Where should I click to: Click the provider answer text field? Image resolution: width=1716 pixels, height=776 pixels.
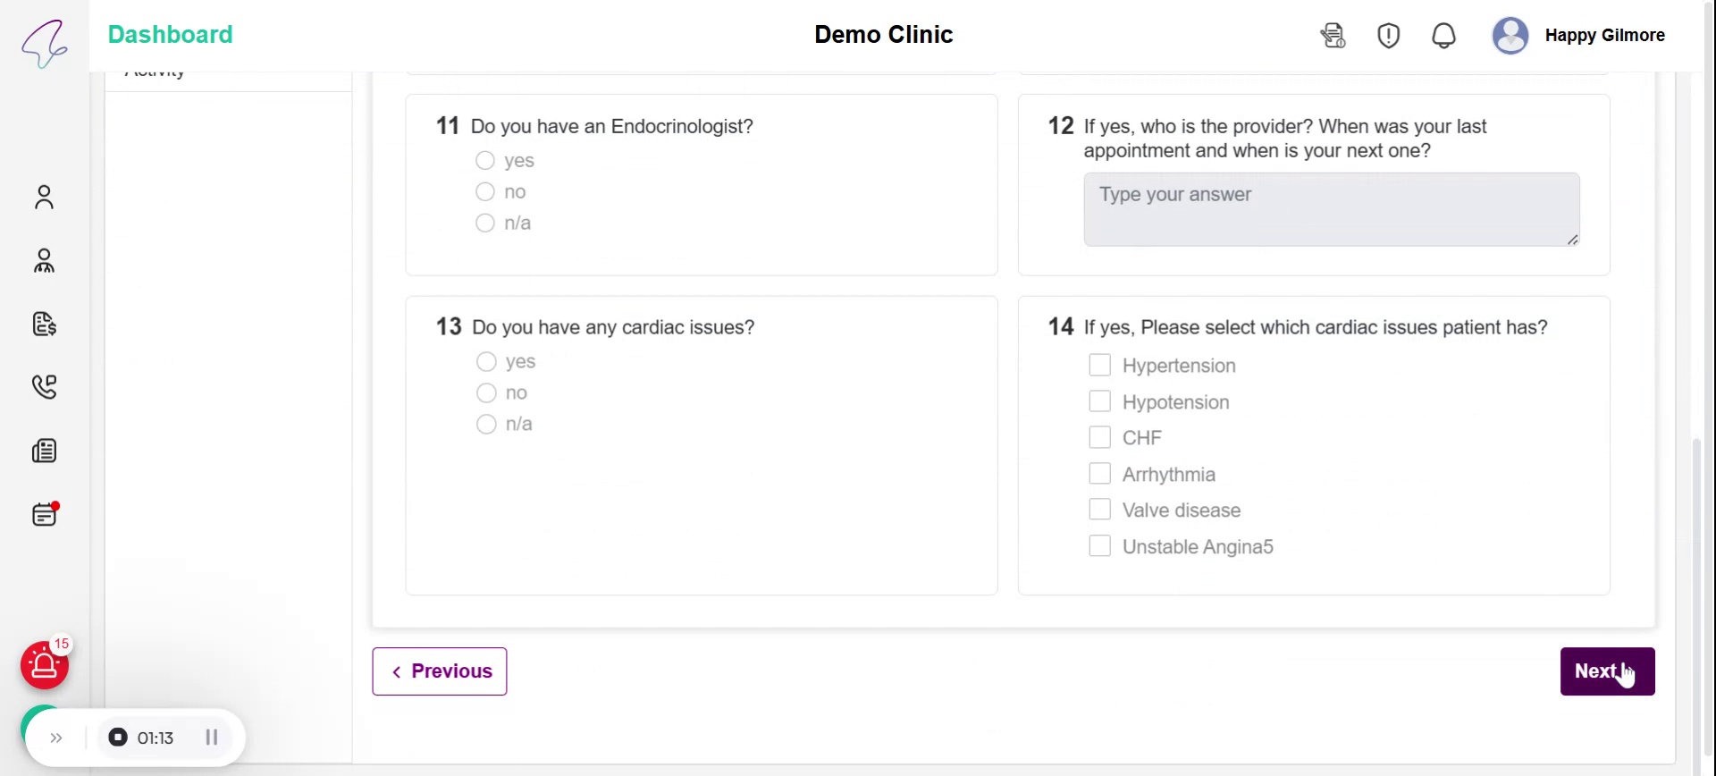point(1331,209)
